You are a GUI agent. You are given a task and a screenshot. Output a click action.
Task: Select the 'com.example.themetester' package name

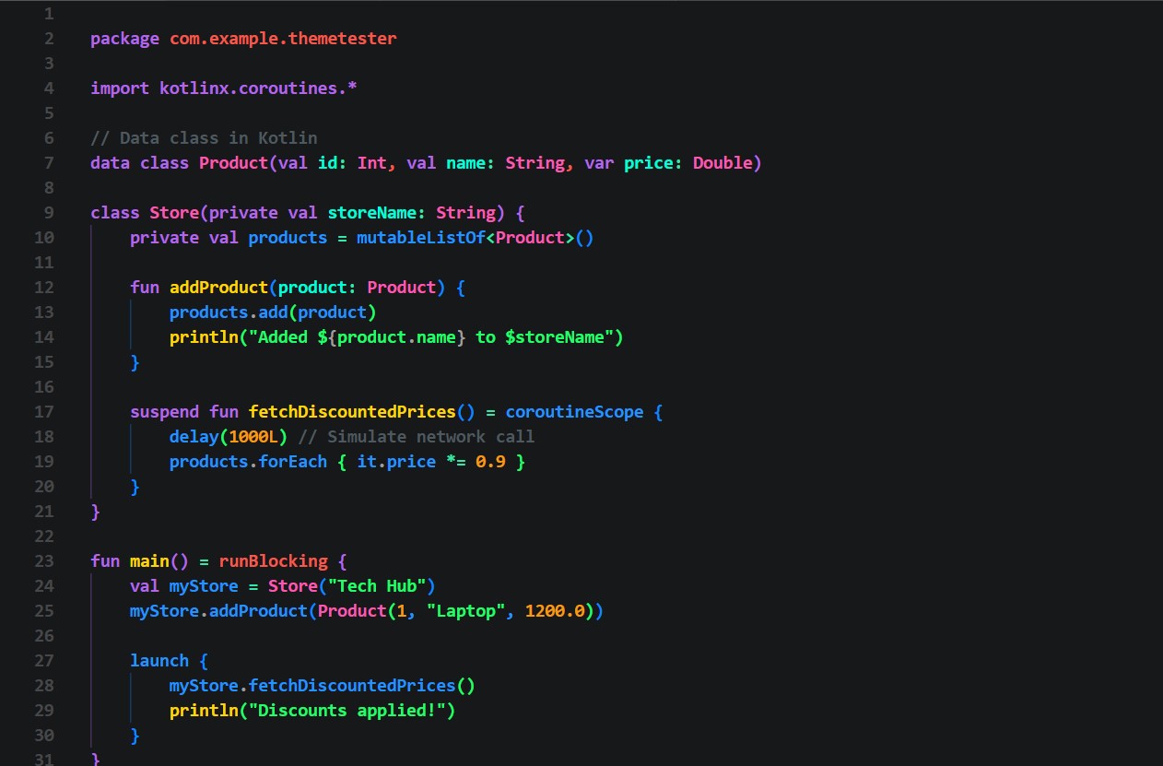pyautogui.click(x=283, y=39)
